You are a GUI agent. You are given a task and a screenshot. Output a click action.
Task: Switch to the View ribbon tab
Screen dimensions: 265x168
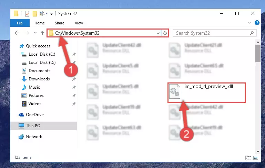79,23
